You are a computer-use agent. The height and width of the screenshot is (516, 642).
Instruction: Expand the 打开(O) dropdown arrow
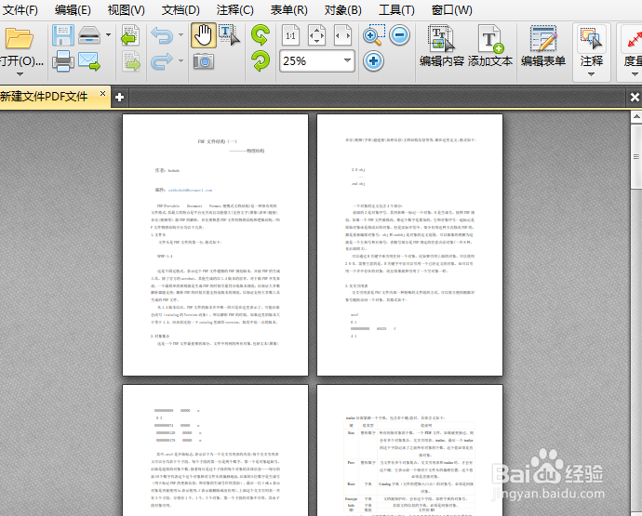[x=20, y=74]
